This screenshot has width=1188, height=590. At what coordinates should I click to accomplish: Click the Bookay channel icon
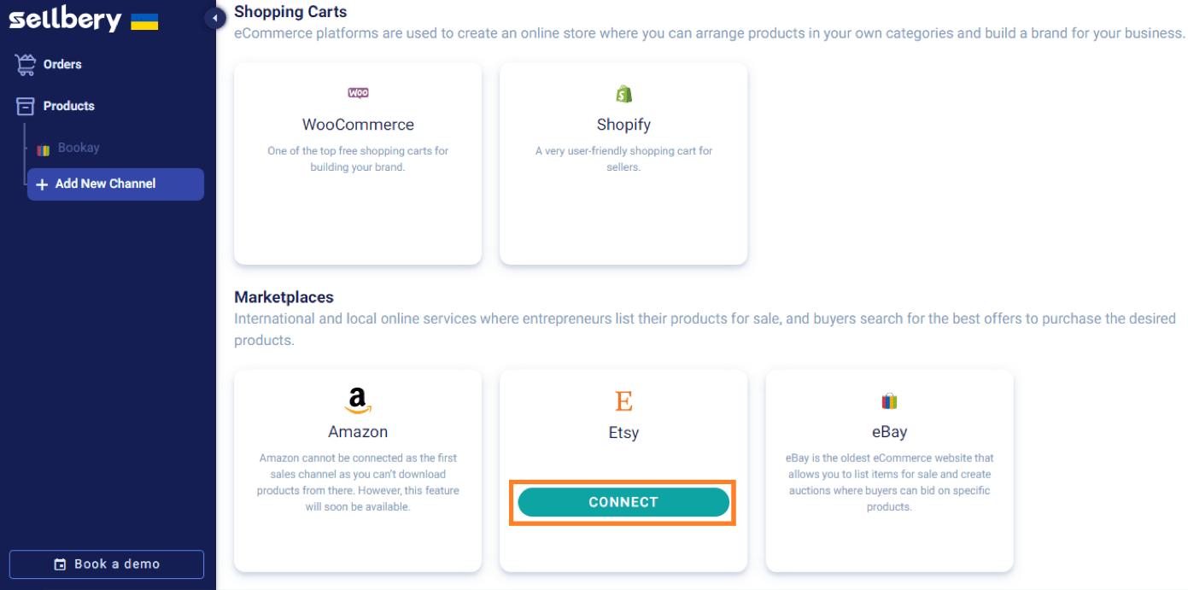point(44,149)
